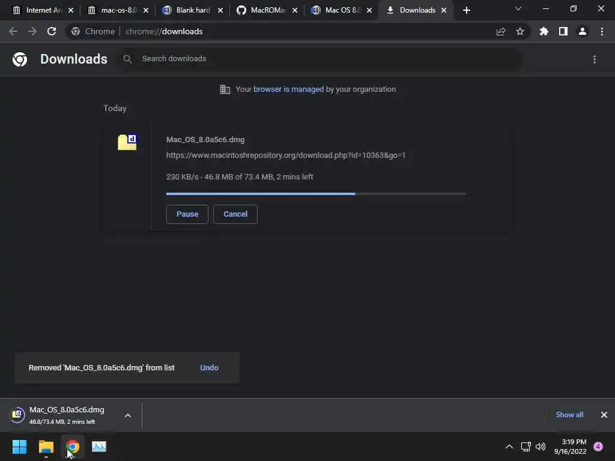Open File Explorer from taskbar
The height and width of the screenshot is (461, 615).
[46, 447]
